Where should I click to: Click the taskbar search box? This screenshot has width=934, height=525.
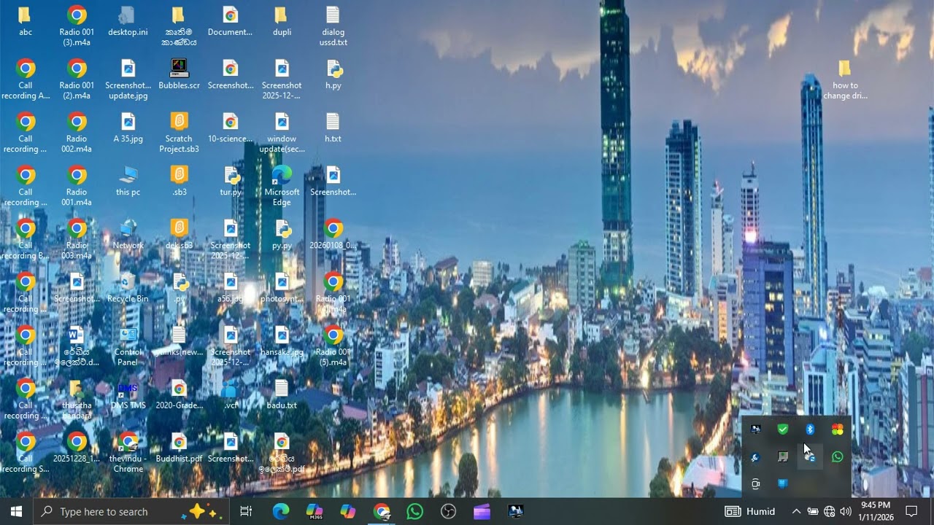pyautogui.click(x=131, y=511)
